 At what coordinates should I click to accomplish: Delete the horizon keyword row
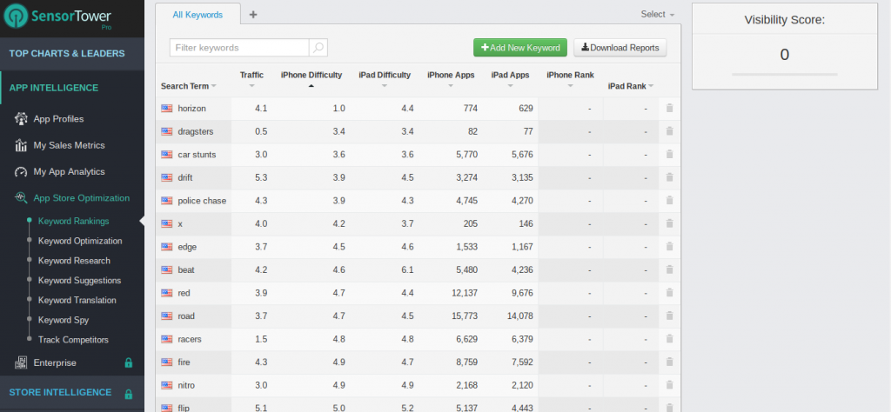pos(669,109)
